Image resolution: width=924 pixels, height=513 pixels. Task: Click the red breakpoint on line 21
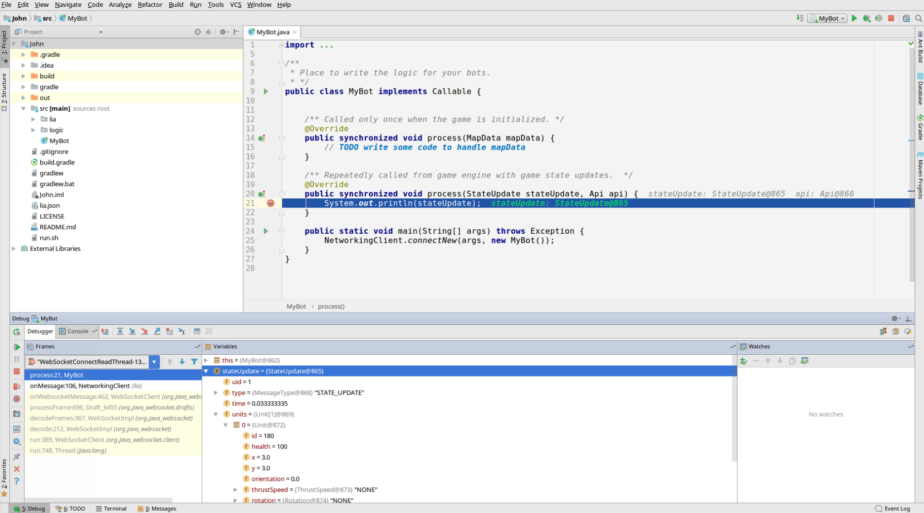(271, 203)
